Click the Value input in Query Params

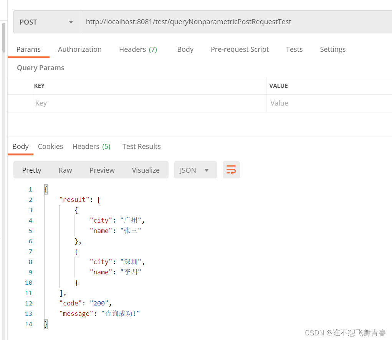tap(329, 103)
